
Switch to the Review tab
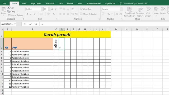(70, 3)
